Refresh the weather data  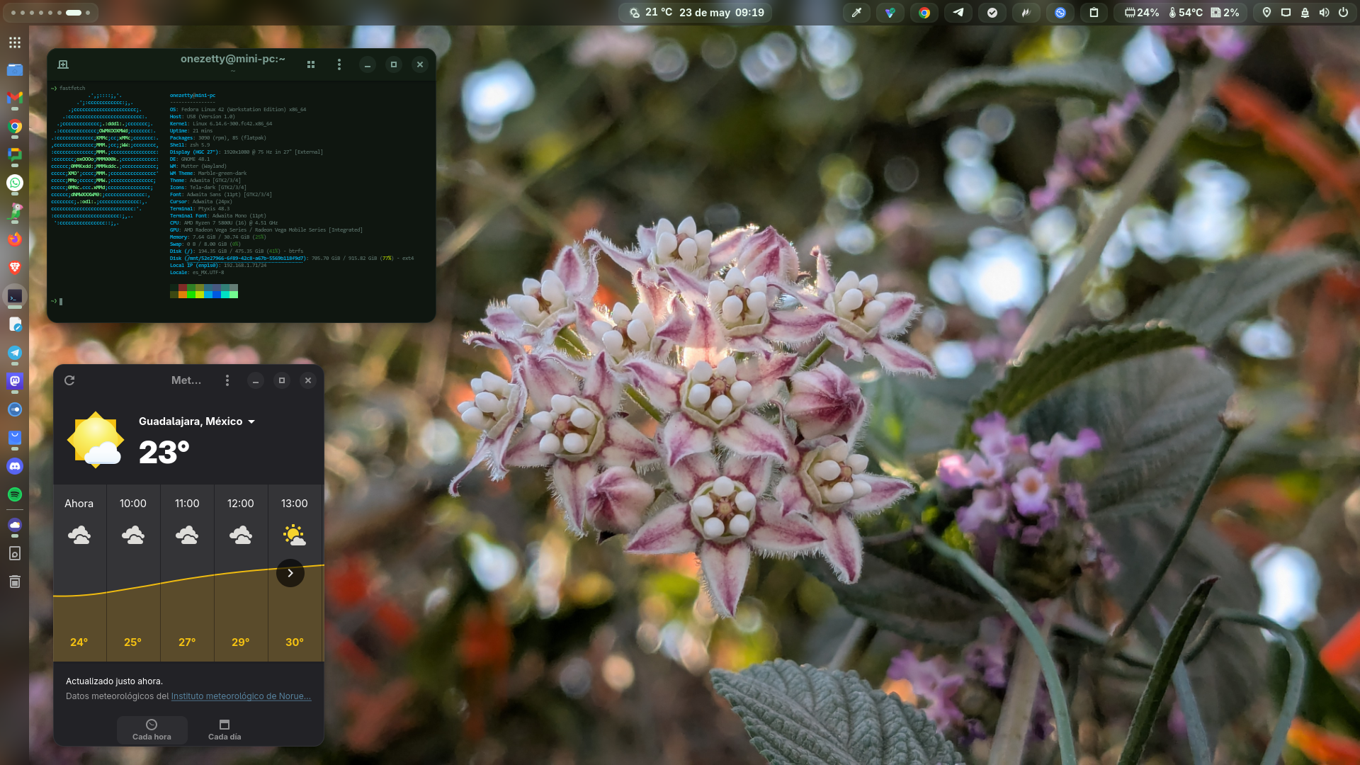click(x=69, y=380)
